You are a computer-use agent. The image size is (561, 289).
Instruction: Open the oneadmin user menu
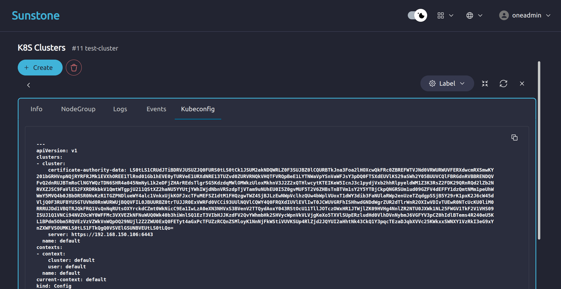(x=525, y=15)
